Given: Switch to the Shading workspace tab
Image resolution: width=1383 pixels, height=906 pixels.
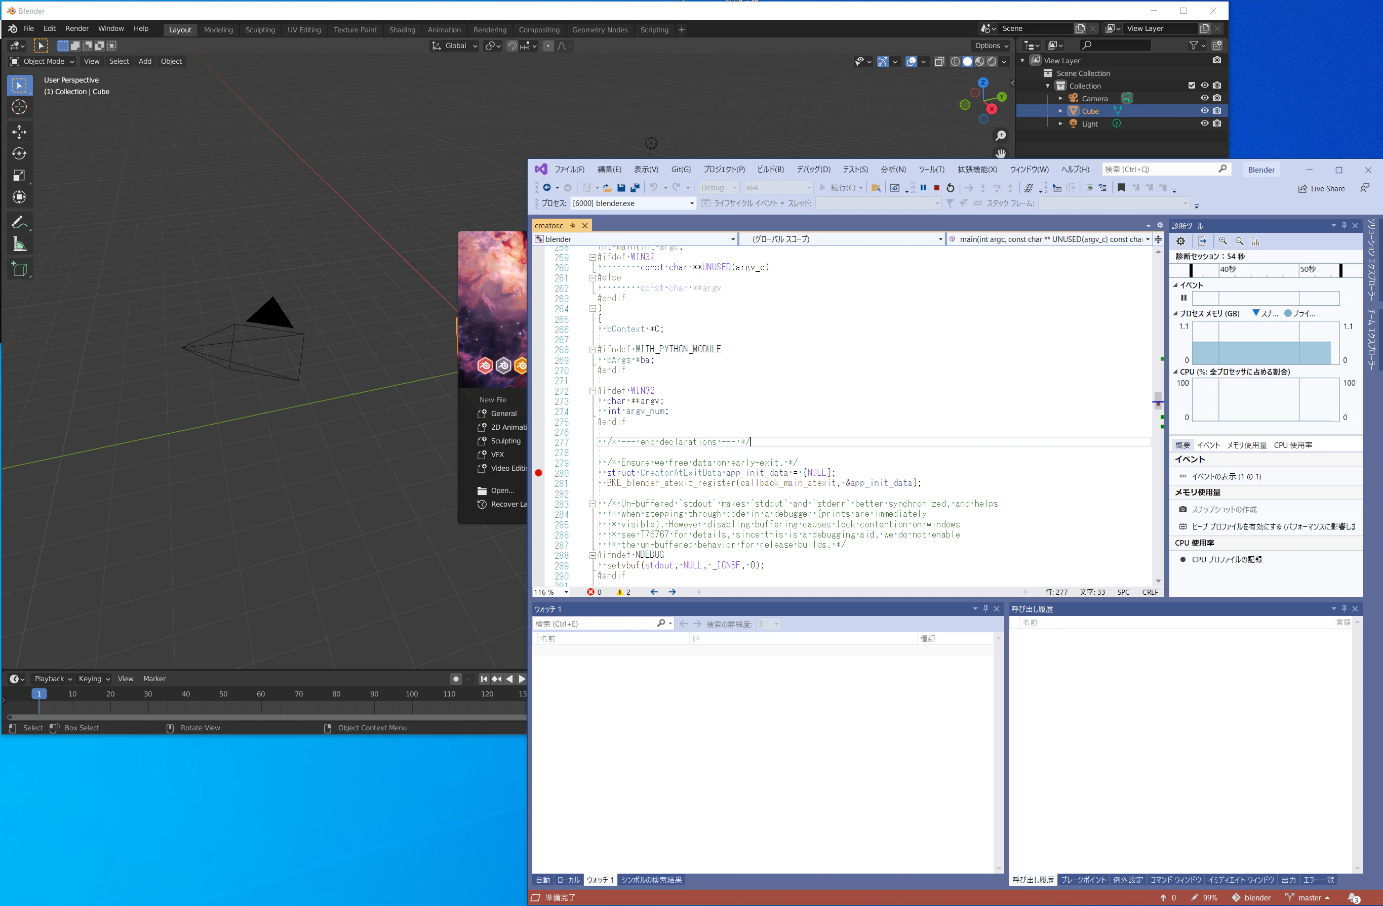Looking at the screenshot, I should coord(402,30).
